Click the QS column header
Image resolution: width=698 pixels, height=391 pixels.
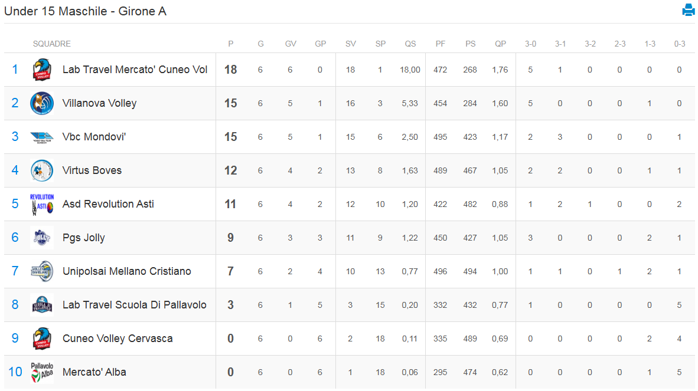(410, 44)
